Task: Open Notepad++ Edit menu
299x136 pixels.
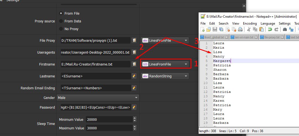Action: click(x=212, y=23)
